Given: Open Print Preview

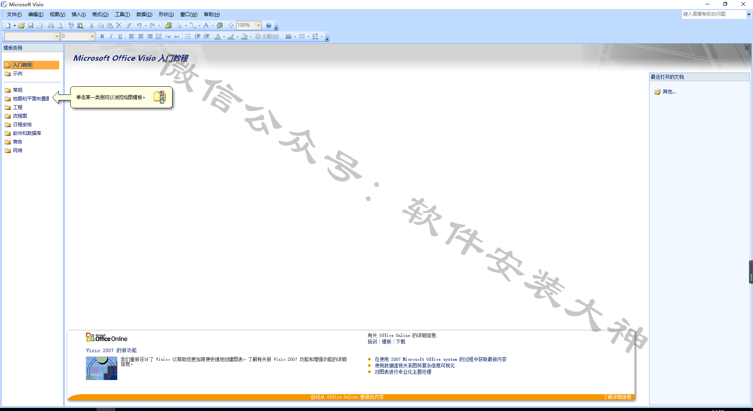Looking at the screenshot, I should 60,25.
